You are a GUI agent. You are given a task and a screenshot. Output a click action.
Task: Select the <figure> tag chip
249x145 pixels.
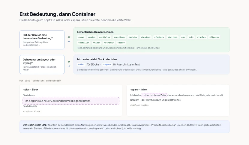[214, 37]
